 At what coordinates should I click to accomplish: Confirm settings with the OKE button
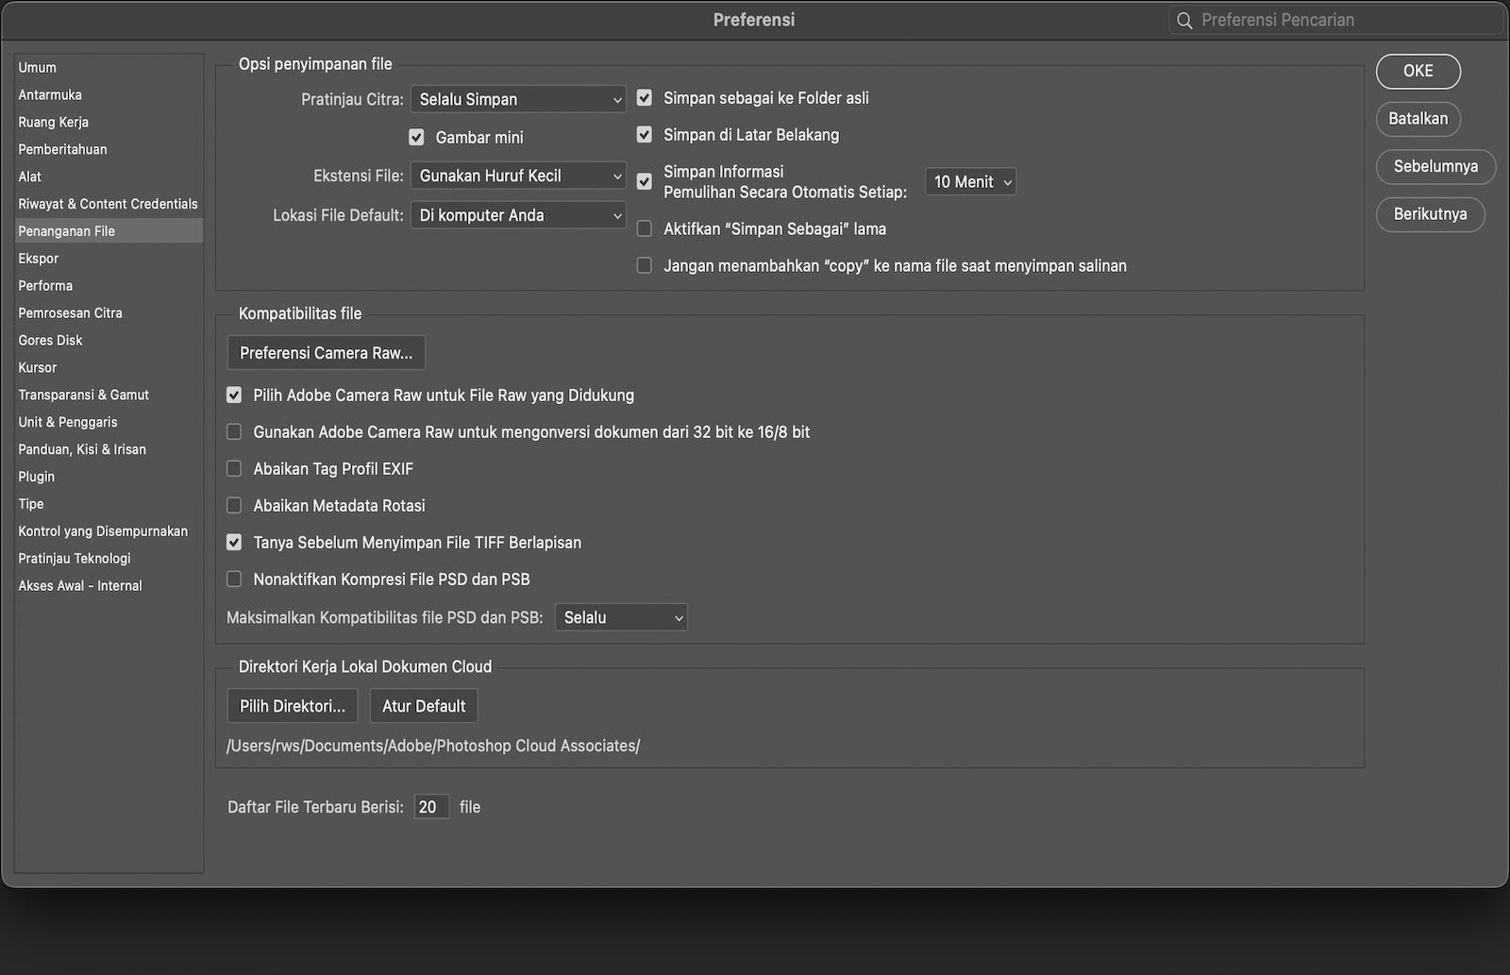pyautogui.click(x=1418, y=71)
